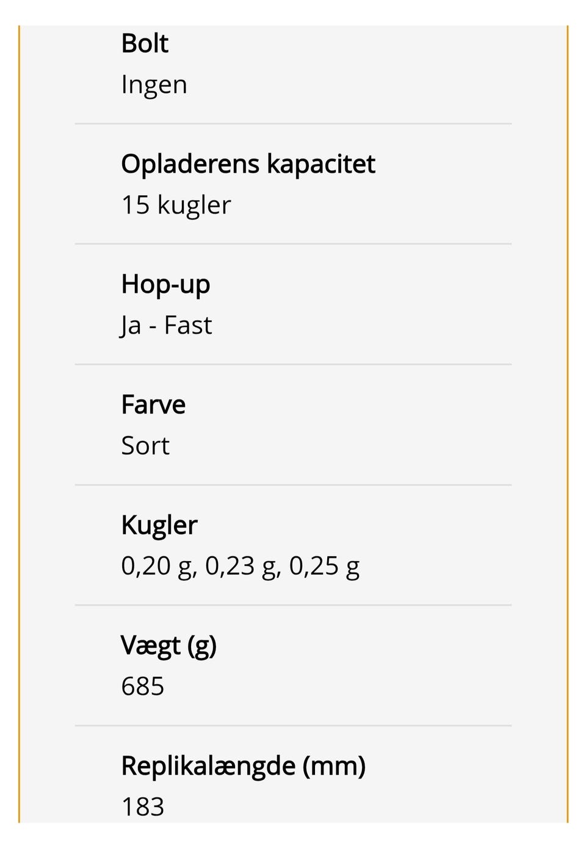Select the '15 kugler' capacity value
The width and height of the screenshot is (586, 852).
pos(176,205)
